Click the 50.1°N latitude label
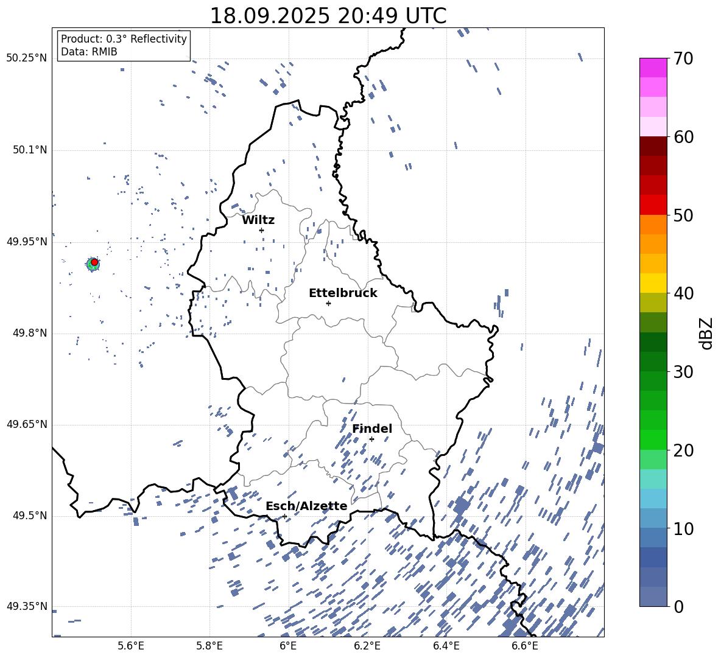 click(x=29, y=150)
